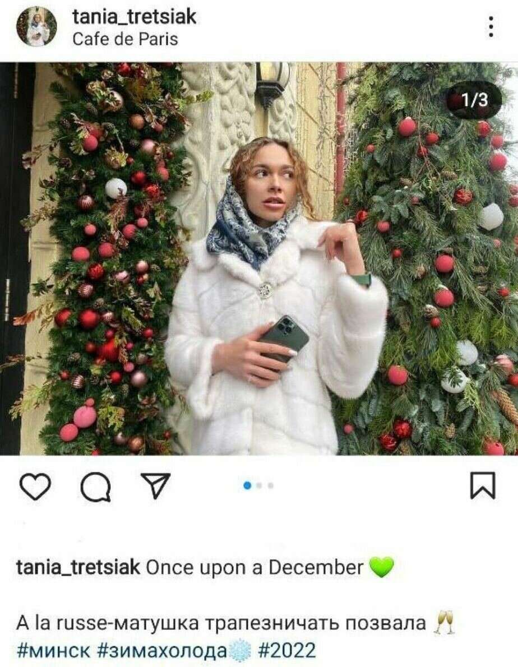Open the #2022 hashtag

[287, 650]
